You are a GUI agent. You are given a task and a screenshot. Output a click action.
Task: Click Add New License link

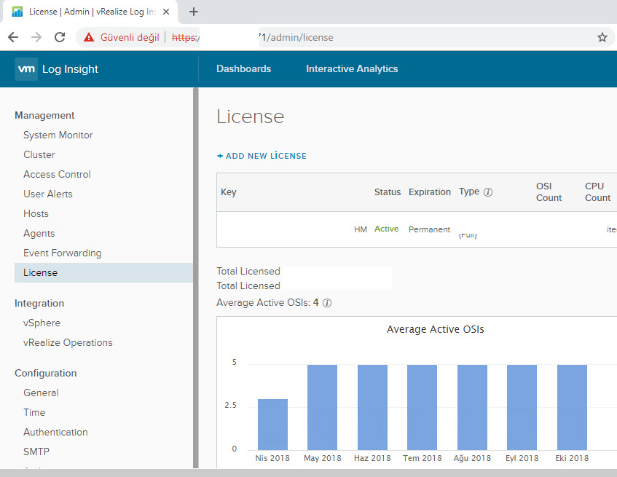pyautogui.click(x=262, y=156)
